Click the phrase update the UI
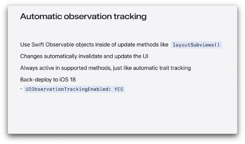245x144 pixels. [x=131, y=56]
